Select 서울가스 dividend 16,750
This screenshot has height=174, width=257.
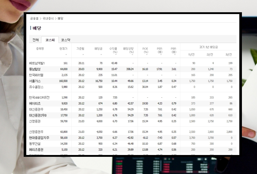coord(99,81)
